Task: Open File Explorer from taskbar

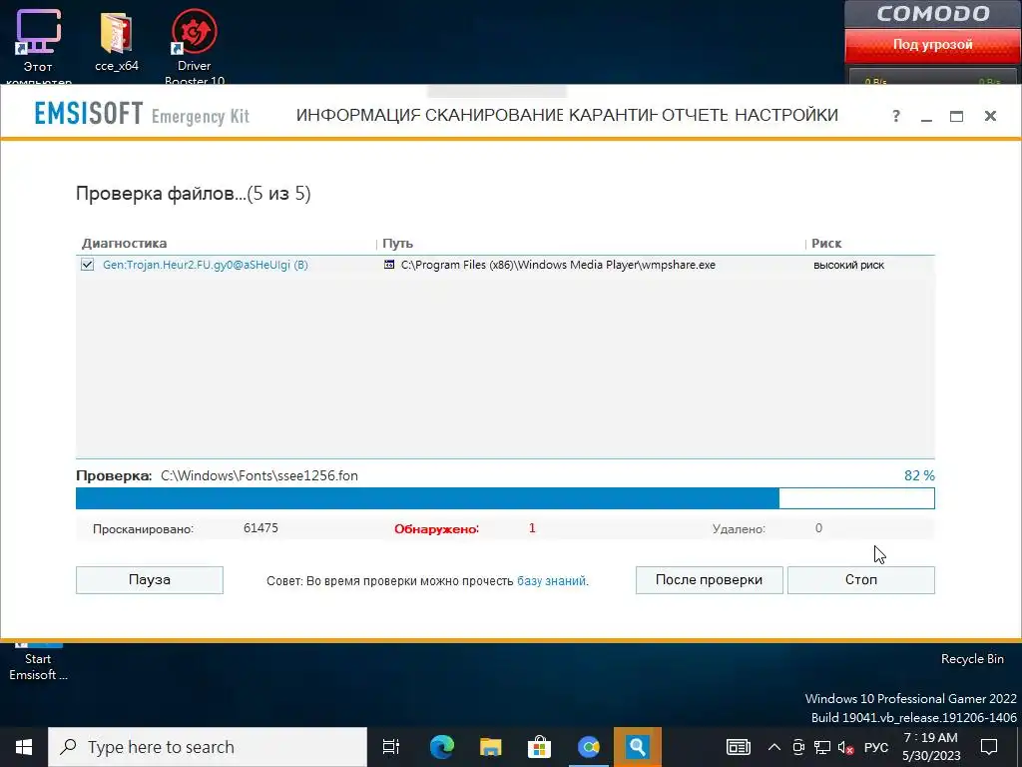Action: 490,747
